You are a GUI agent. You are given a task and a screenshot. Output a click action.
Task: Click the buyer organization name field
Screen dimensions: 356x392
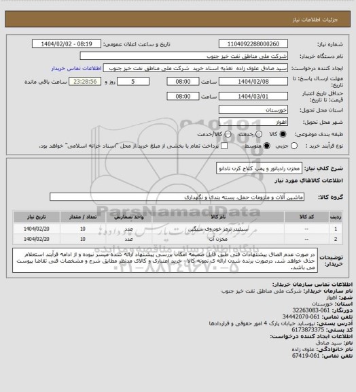click(x=183, y=56)
